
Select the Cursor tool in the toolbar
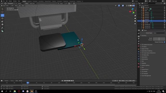tap(2, 12)
